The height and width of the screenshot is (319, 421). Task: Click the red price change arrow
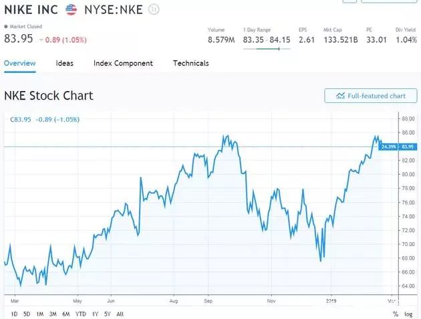(41, 39)
